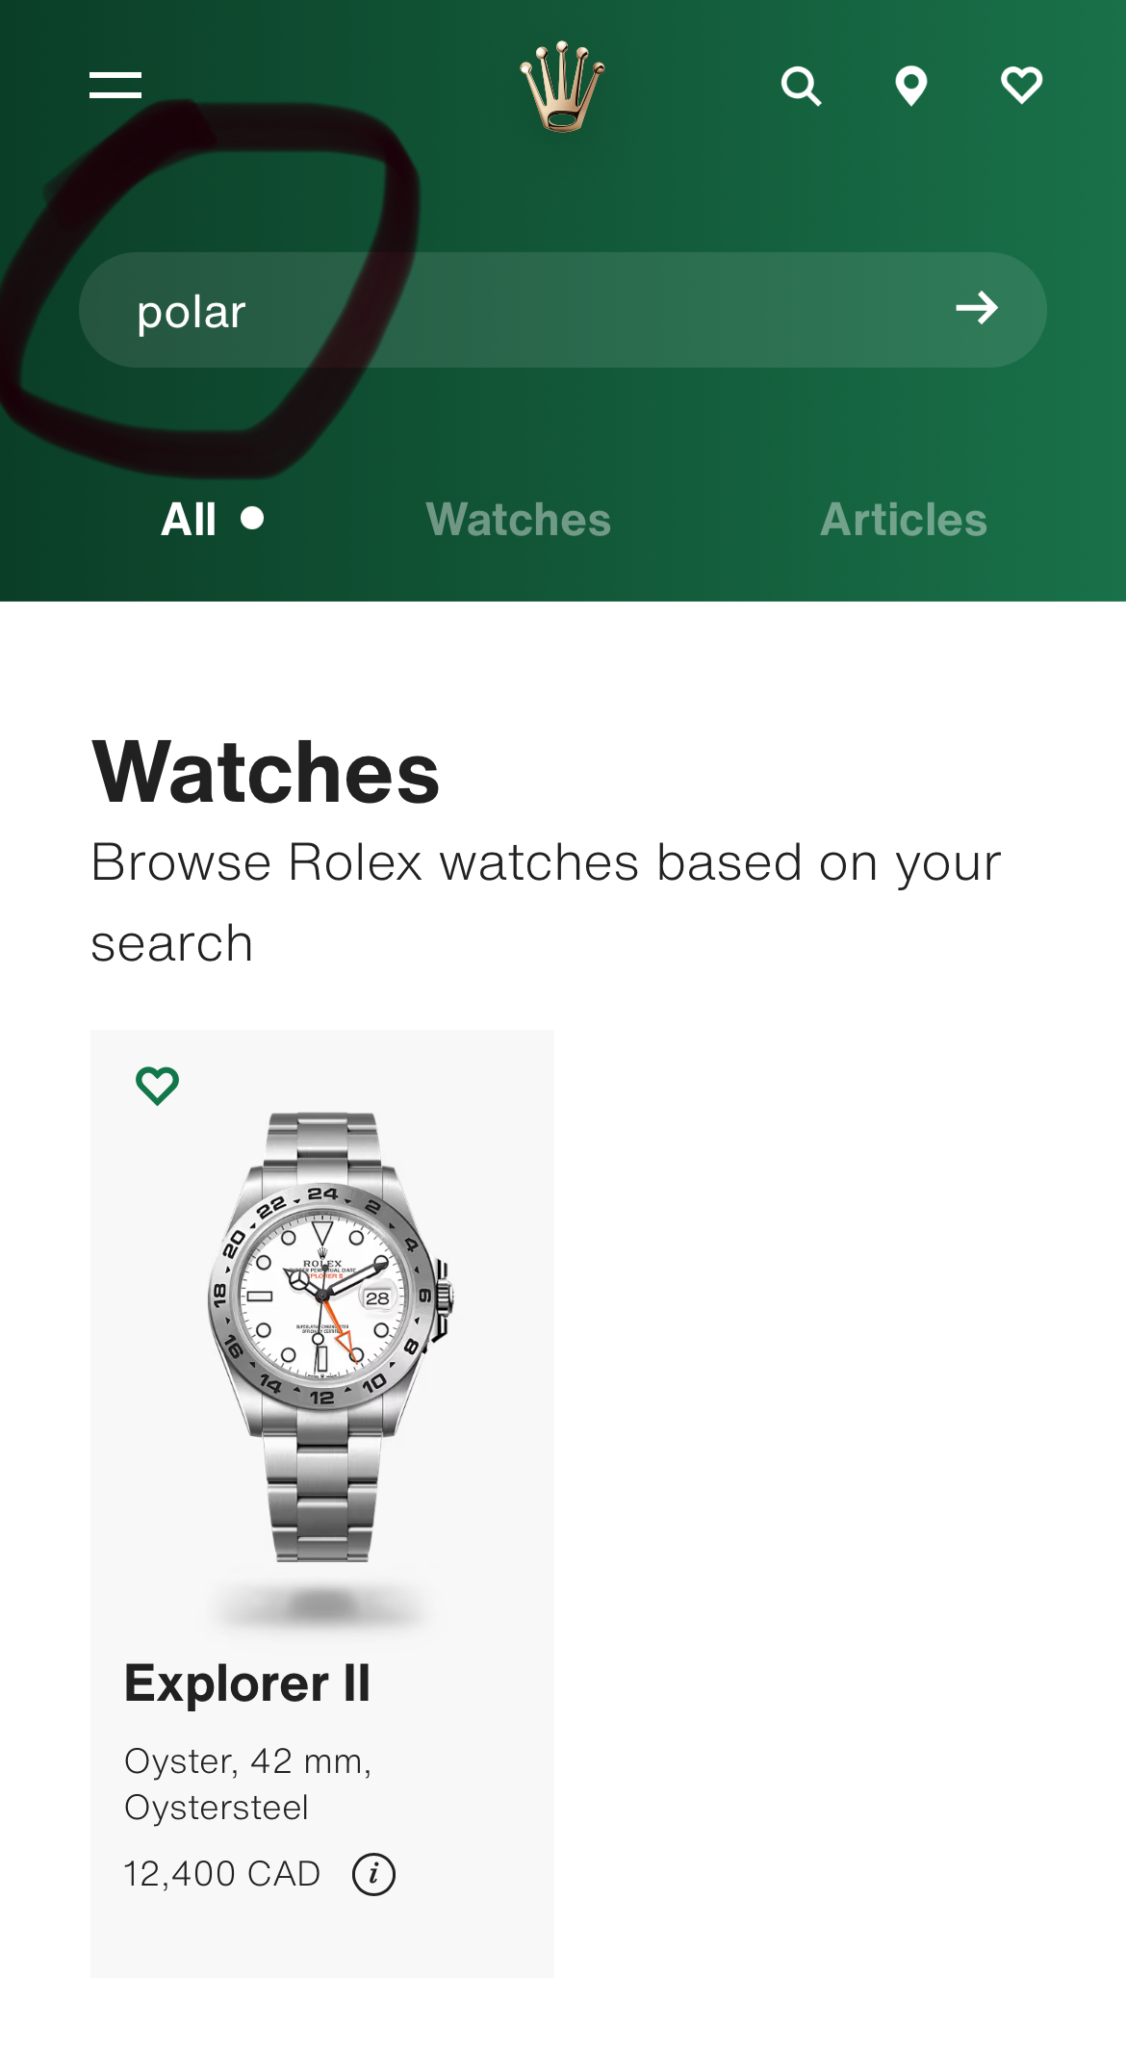Image resolution: width=1126 pixels, height=2054 pixels.
Task: Add Explorer II to favorites heart
Action: click(157, 1086)
